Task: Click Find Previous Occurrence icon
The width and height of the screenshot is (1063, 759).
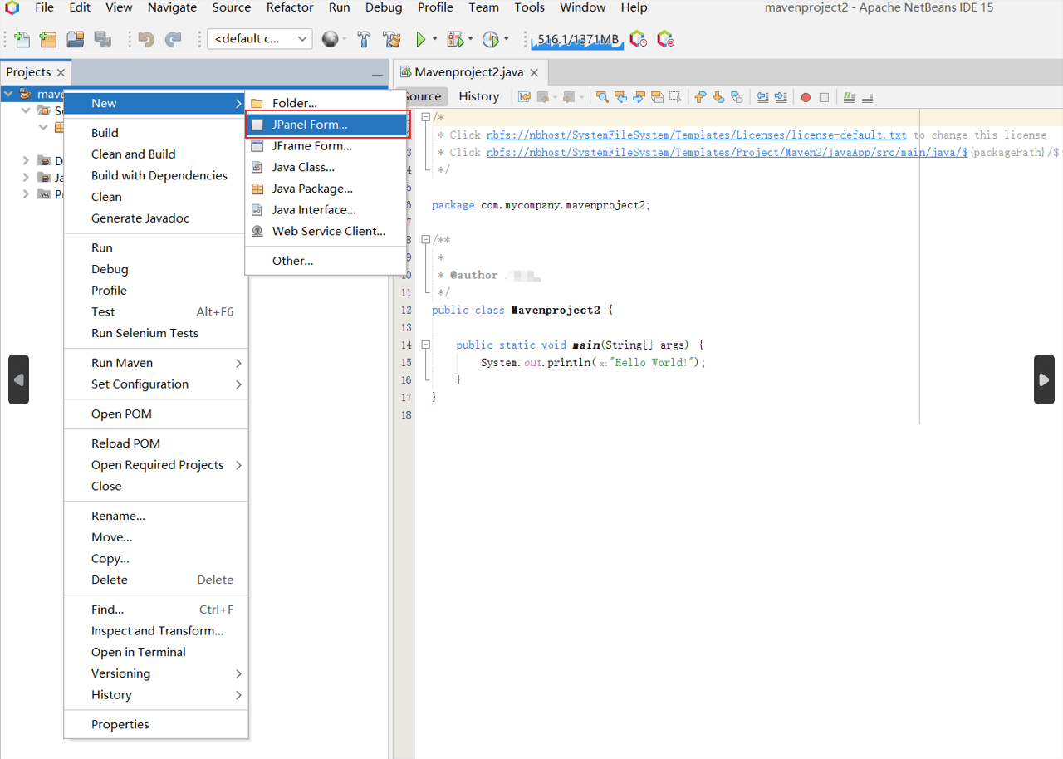Action: (x=621, y=97)
